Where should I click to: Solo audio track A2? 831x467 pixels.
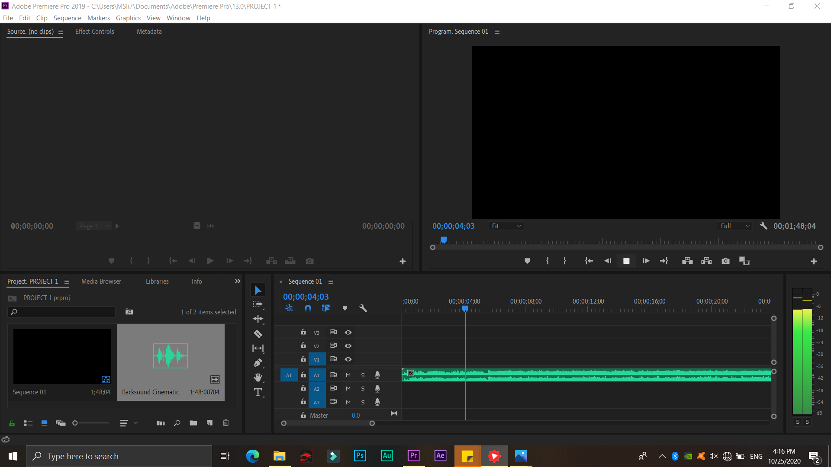[x=363, y=389]
